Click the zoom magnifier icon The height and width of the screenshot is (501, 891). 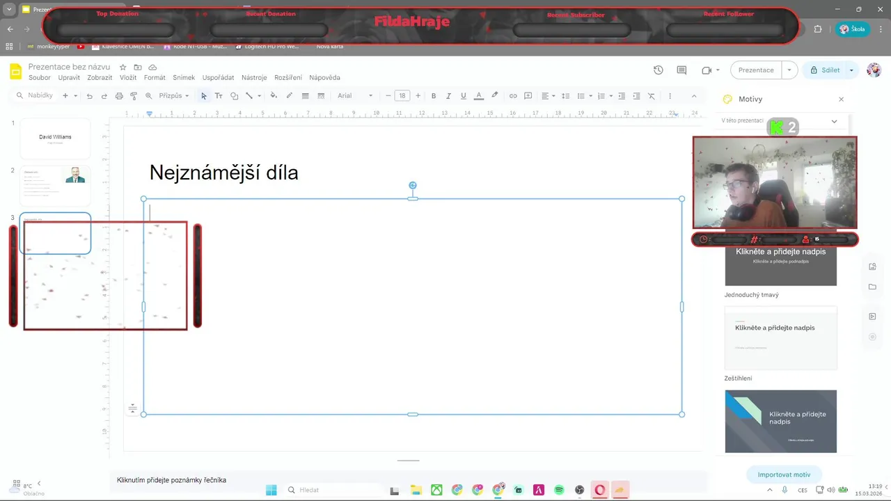coord(148,96)
